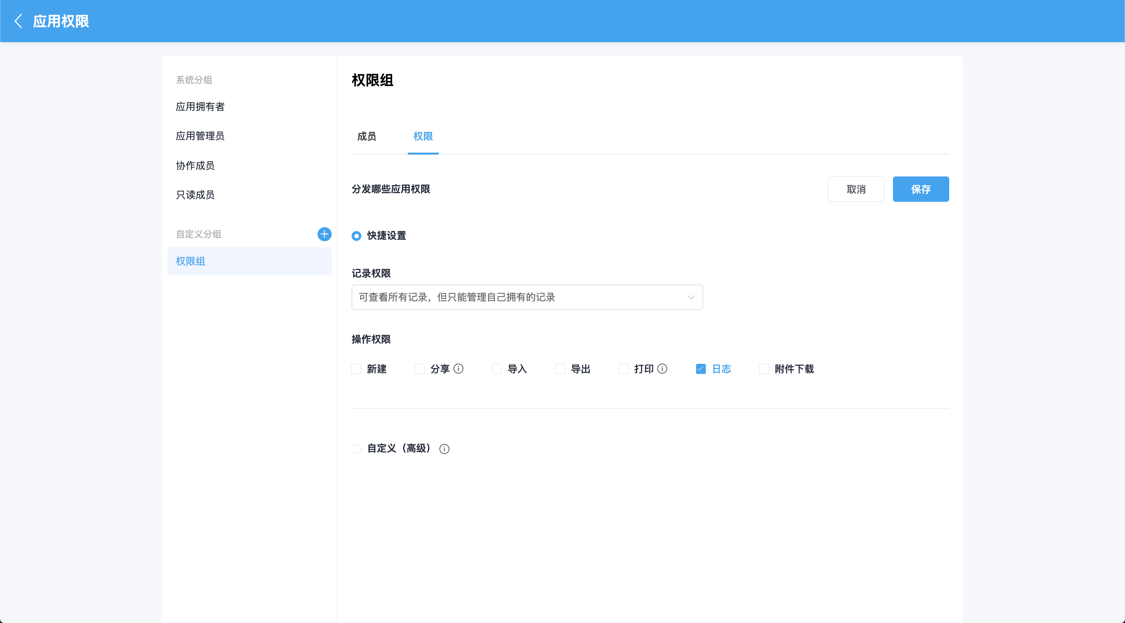Viewport: 1125px width, 623px height.
Task: Click the 操作权限 label
Action: (x=371, y=340)
